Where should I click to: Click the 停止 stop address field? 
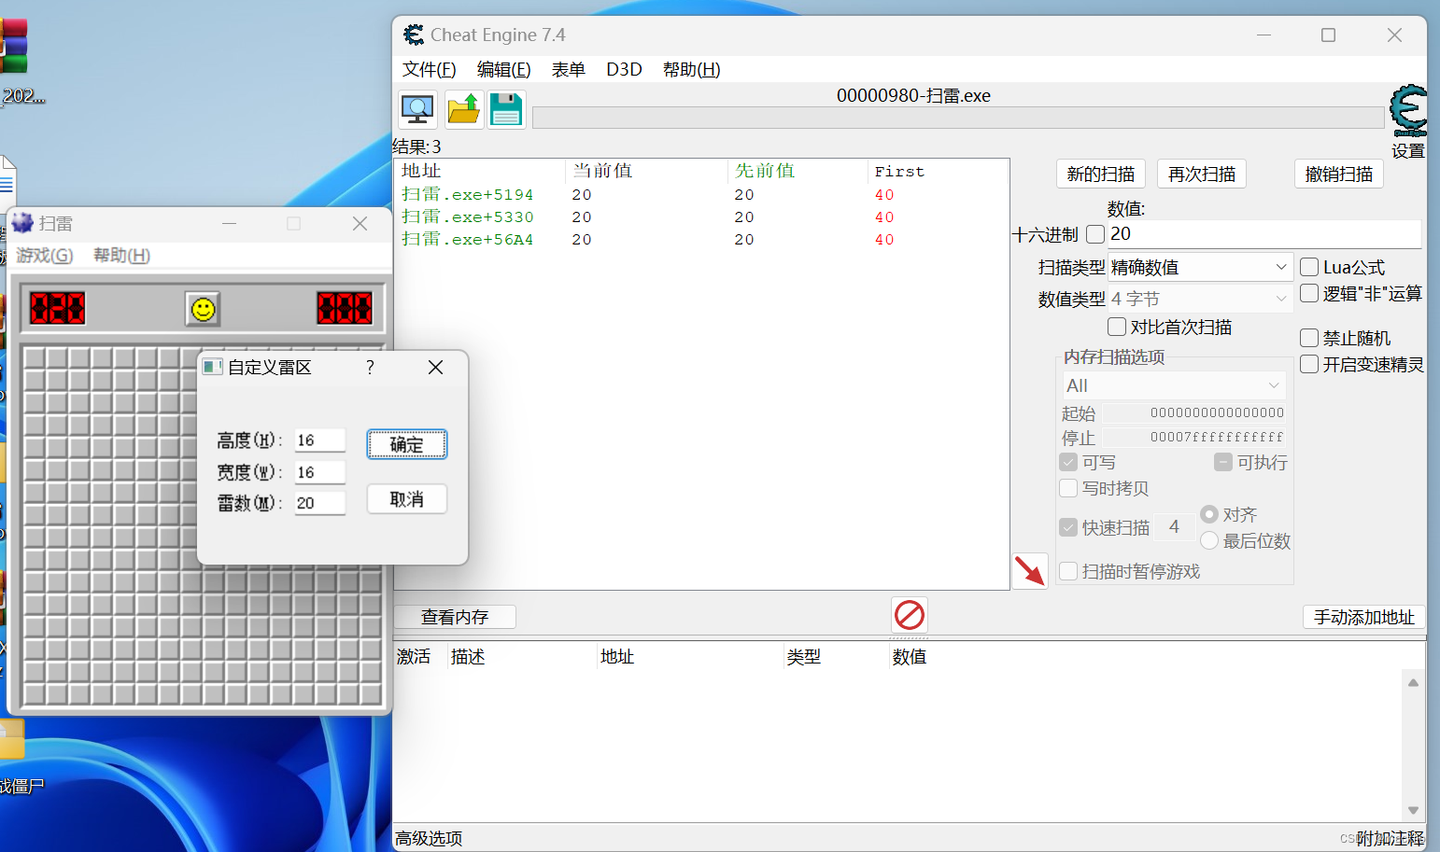click(1194, 437)
